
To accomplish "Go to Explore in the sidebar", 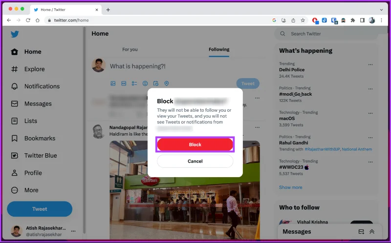I will pyautogui.click(x=28, y=69).
